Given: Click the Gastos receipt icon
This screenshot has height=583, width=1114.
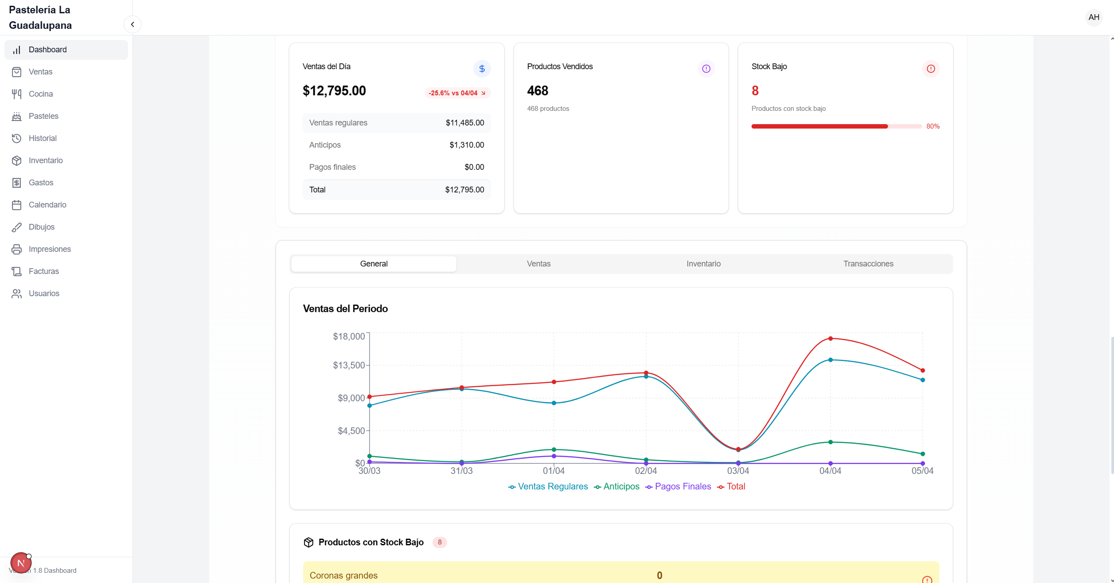Looking at the screenshot, I should tap(16, 183).
